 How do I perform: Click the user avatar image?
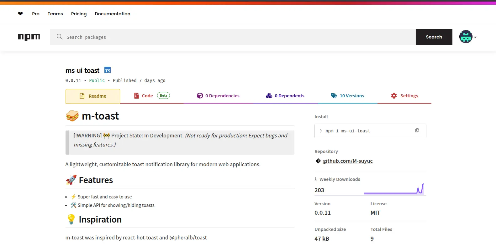click(466, 37)
